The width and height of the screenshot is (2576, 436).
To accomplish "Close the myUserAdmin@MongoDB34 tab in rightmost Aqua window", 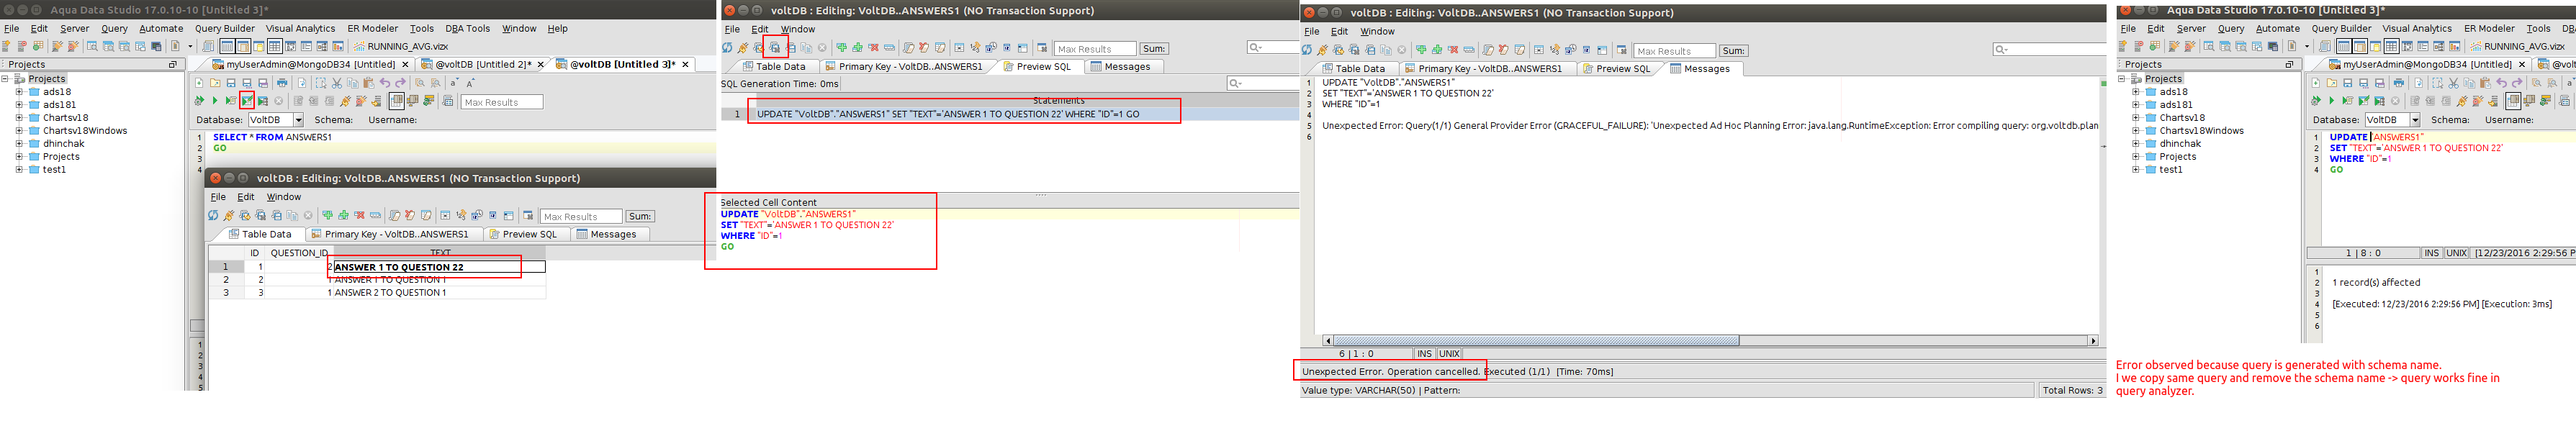I will [2521, 65].
